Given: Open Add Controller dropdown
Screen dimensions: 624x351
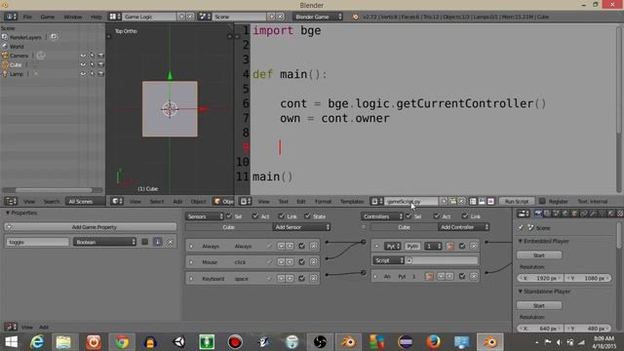Looking at the screenshot, I should (464, 227).
